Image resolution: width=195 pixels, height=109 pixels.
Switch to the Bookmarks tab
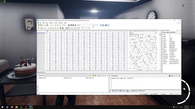coord(135,91)
